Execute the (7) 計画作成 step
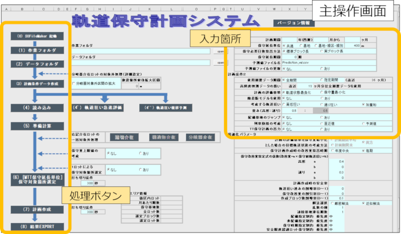Image resolution: width=401 pixels, height=234 pixels. [x=37, y=208]
